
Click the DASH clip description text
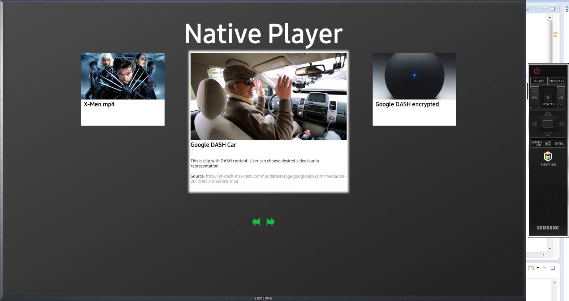click(x=255, y=163)
